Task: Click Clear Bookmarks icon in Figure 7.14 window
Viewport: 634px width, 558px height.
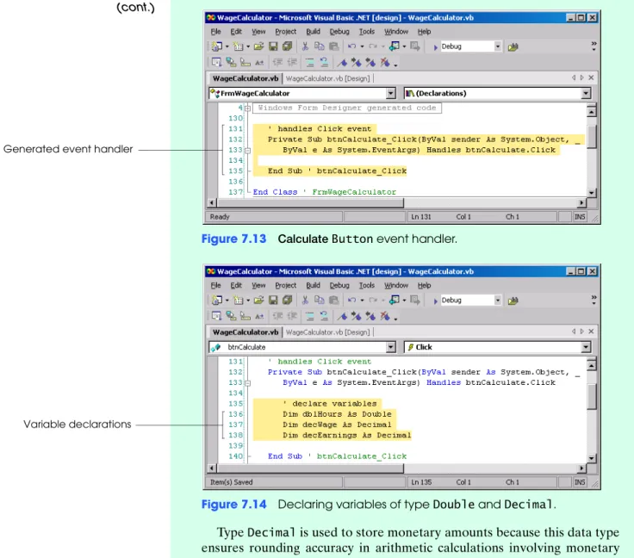Action: tap(385, 316)
